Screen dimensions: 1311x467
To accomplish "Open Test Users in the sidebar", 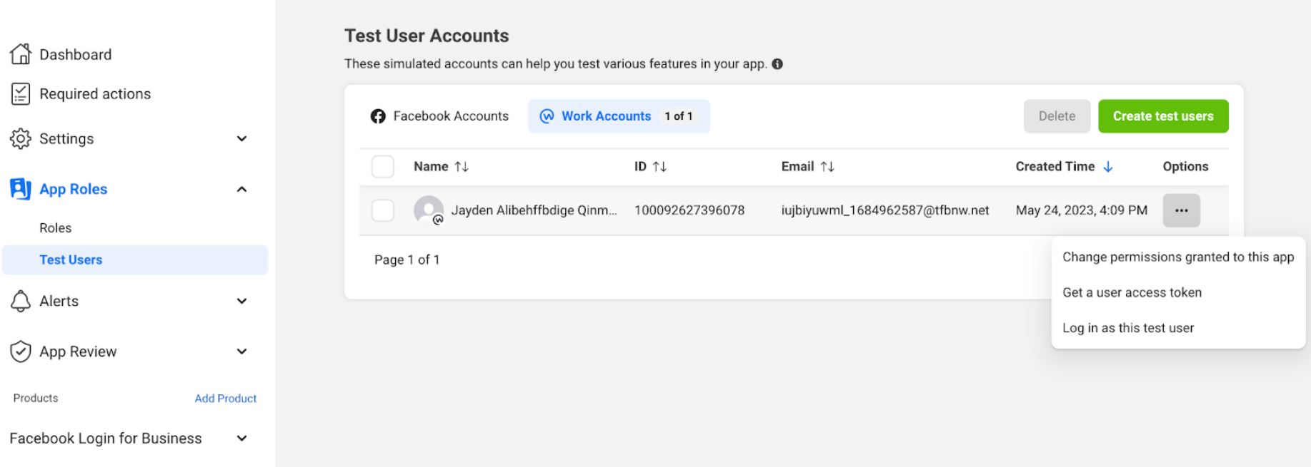I will [135, 260].
